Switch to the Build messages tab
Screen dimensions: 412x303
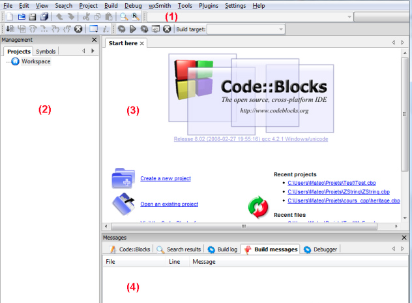click(x=270, y=249)
